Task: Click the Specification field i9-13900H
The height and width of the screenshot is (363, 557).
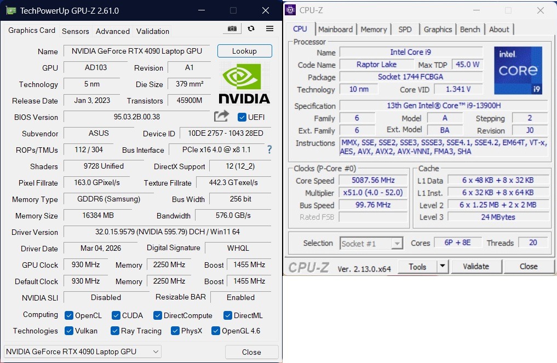Action: [x=444, y=106]
